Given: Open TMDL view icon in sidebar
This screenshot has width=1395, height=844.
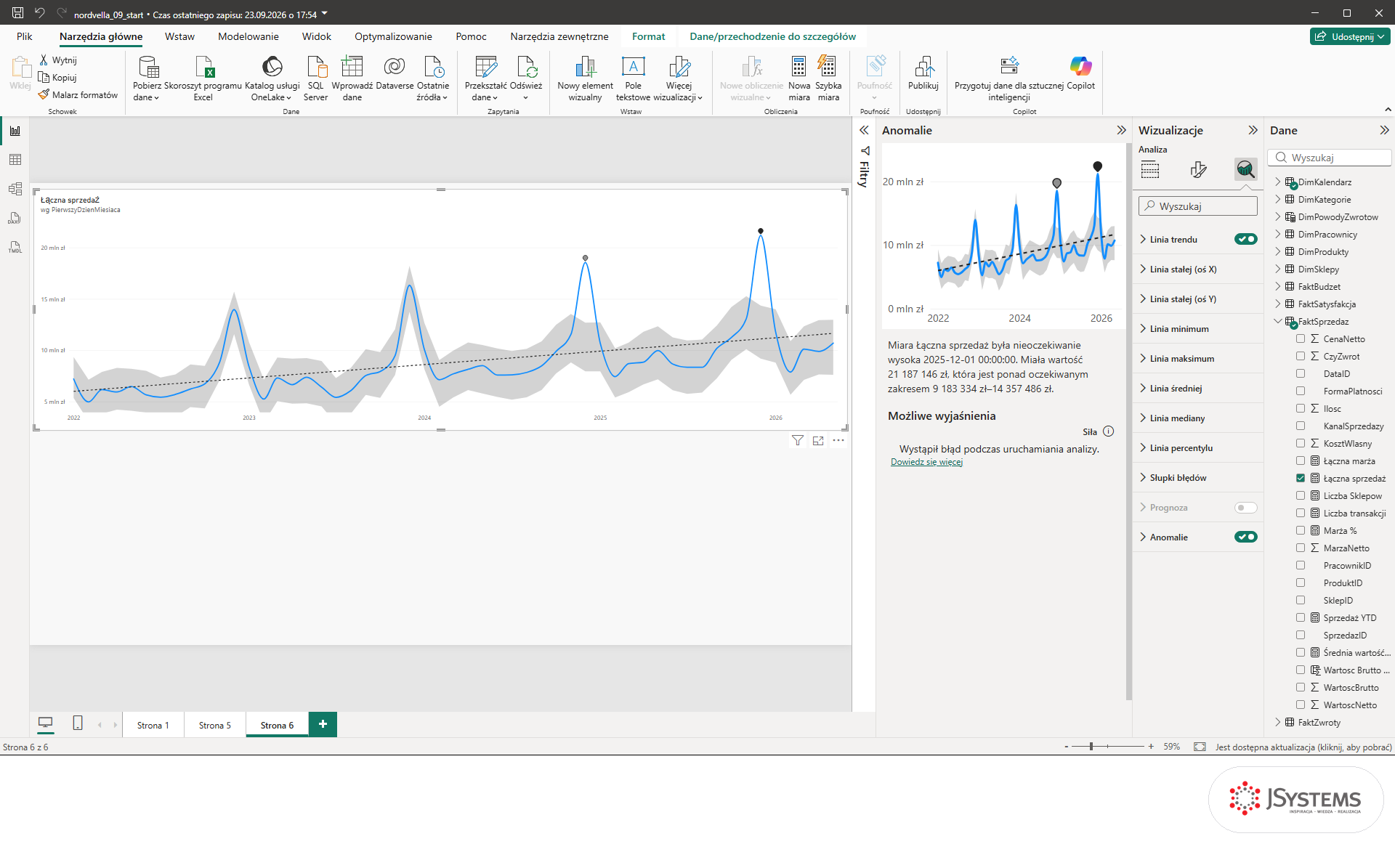Looking at the screenshot, I should [x=15, y=247].
